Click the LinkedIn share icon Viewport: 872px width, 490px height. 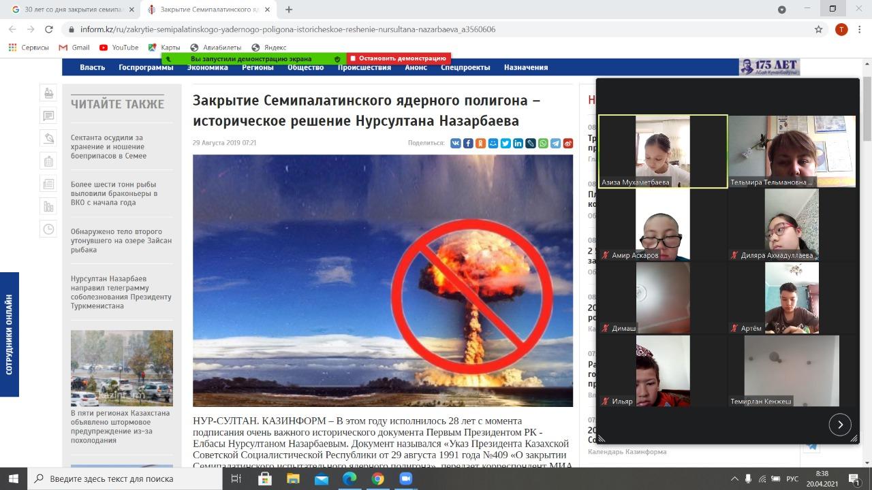[x=518, y=144]
